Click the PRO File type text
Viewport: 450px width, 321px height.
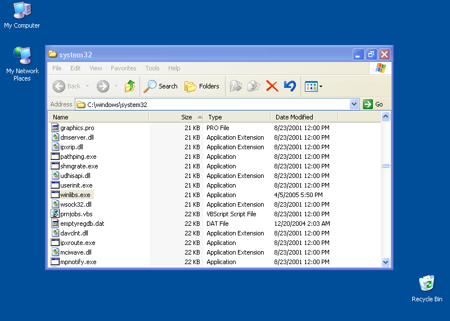click(218, 128)
